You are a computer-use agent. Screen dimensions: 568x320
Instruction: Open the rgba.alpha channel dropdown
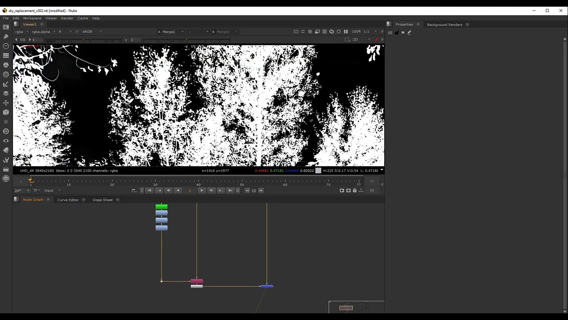[x=43, y=32]
